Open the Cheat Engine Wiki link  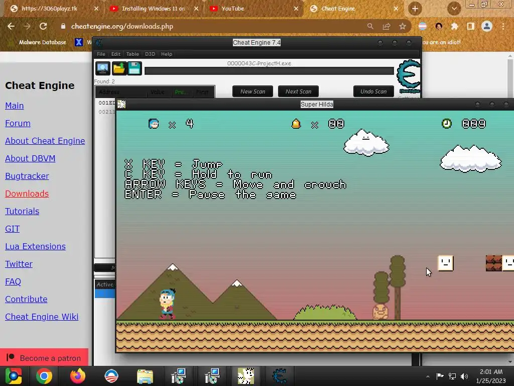(42, 317)
